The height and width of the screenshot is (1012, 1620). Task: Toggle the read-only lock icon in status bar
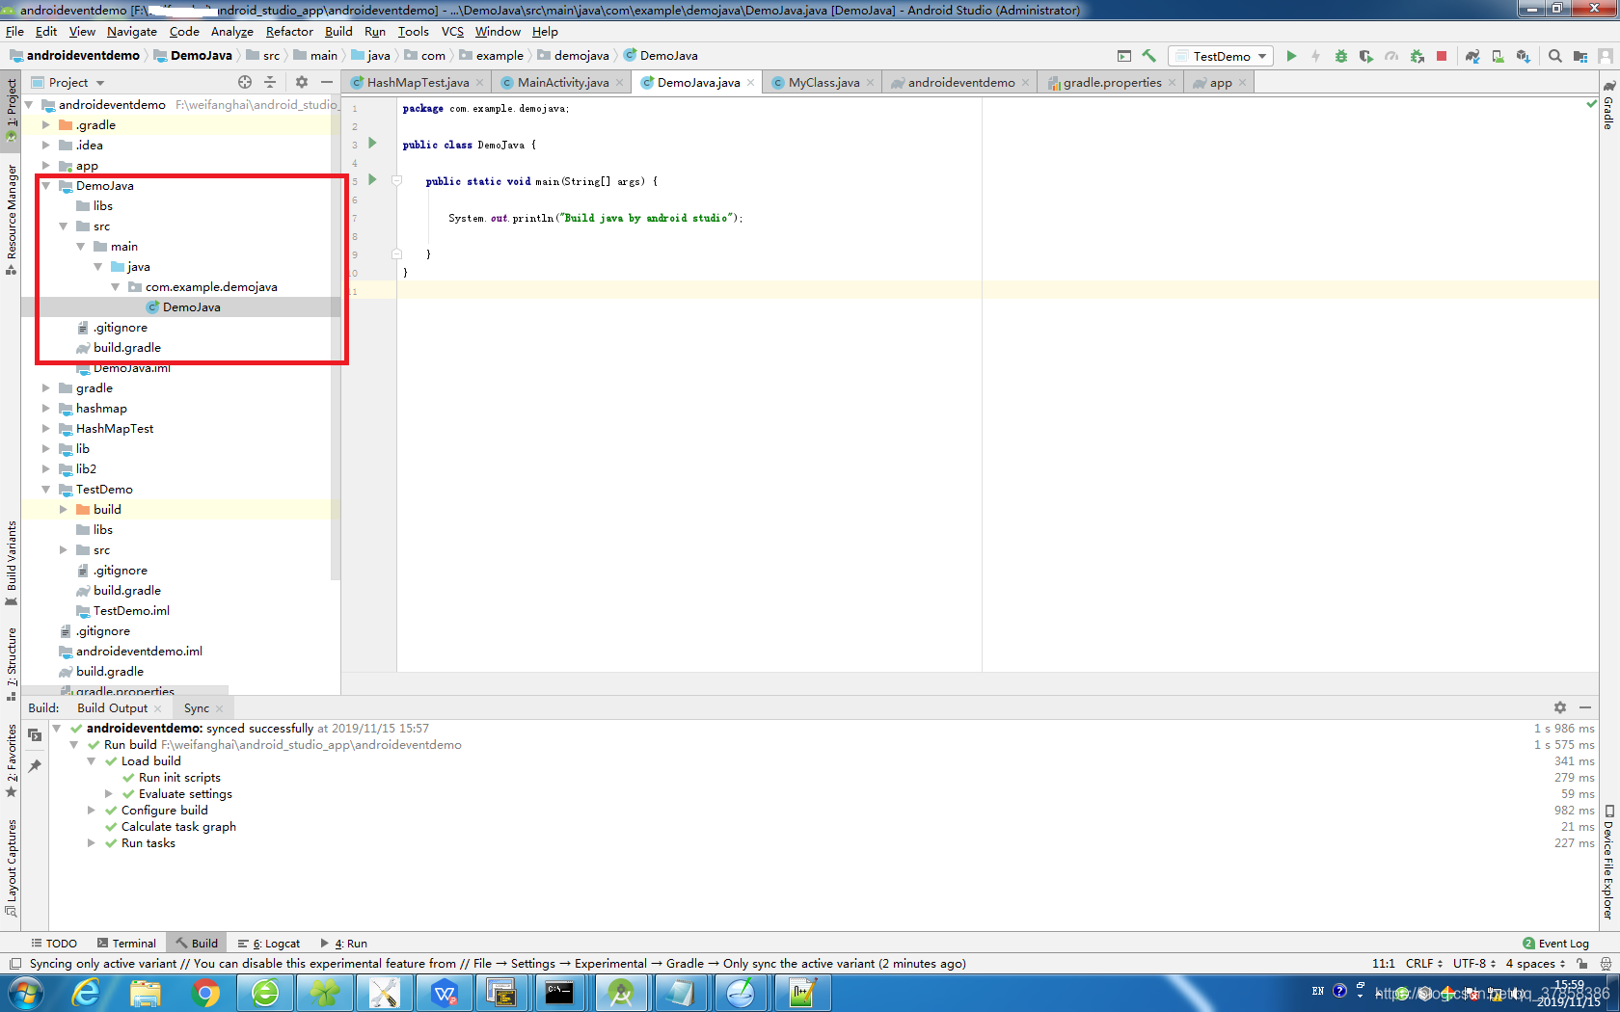pos(1582,964)
